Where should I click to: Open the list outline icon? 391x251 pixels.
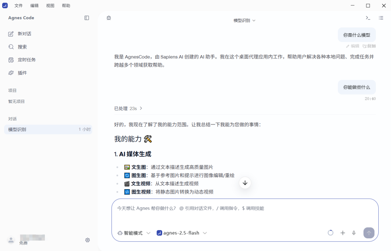coord(381,18)
